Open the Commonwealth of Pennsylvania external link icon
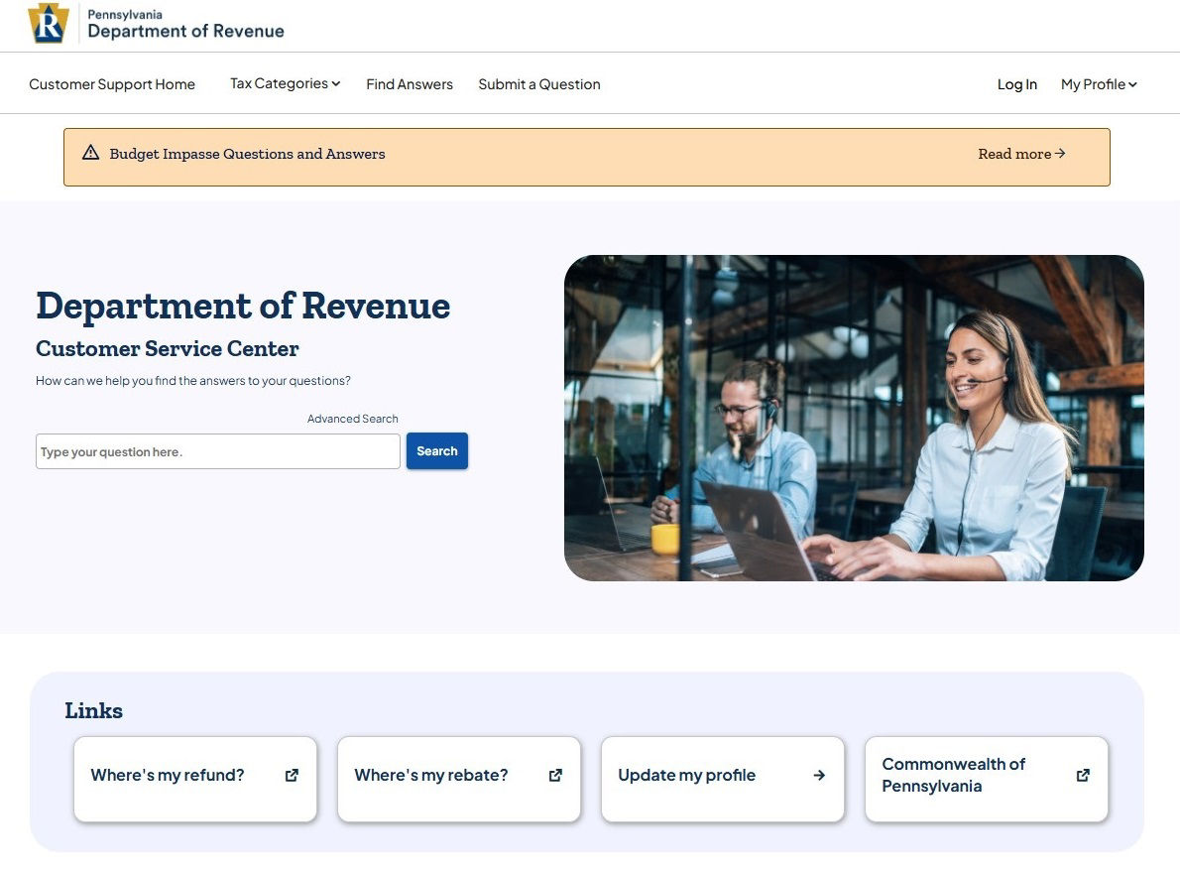Viewport: 1180px width, 870px height. [x=1083, y=775]
